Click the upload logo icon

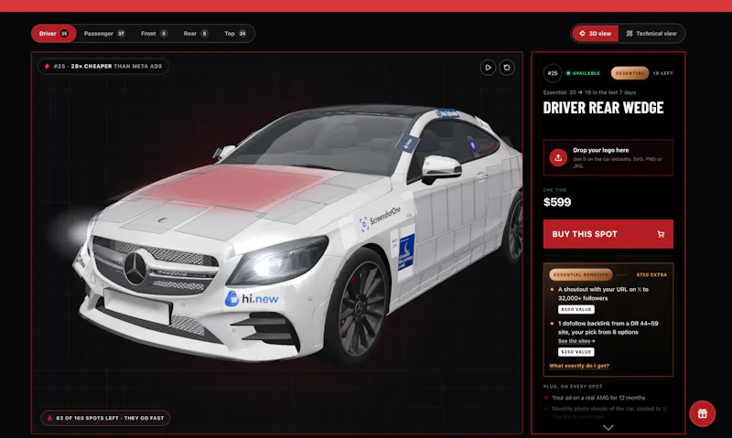point(558,157)
